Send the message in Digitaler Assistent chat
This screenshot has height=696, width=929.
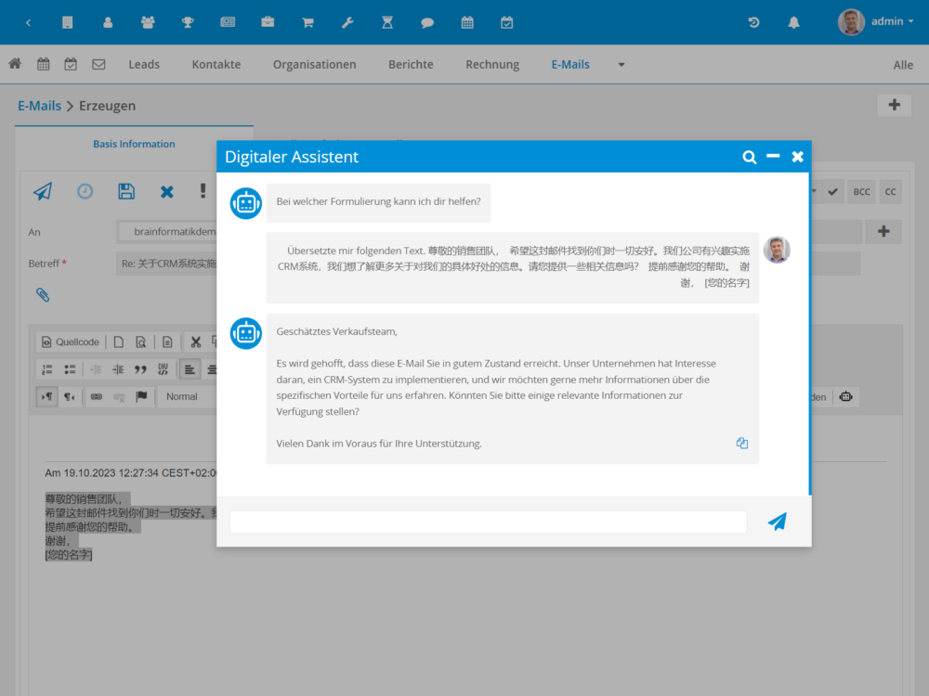(x=777, y=522)
